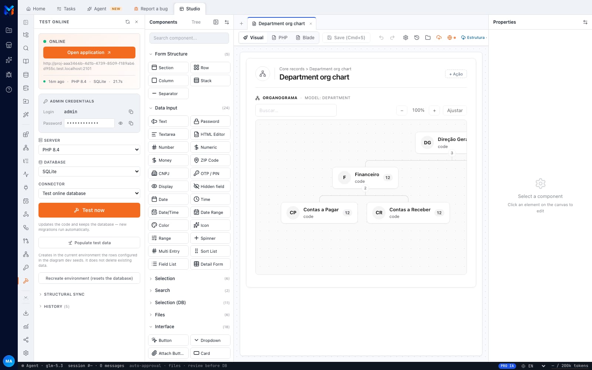This screenshot has height=370, width=592.
Task: Expand the Selection (DB) group
Action: 189,303
